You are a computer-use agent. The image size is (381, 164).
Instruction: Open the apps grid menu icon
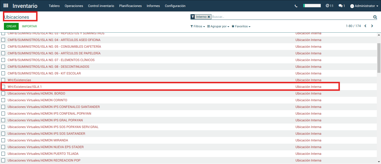click(6, 6)
